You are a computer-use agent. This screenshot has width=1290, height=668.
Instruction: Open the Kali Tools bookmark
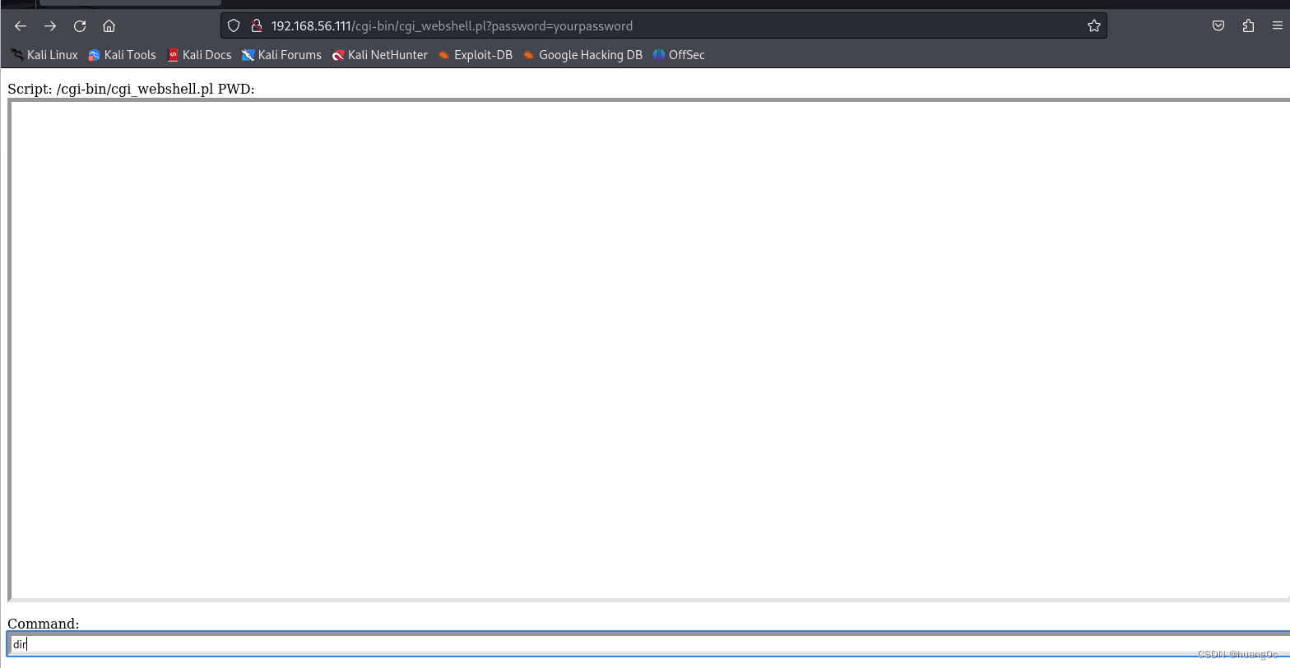(122, 55)
